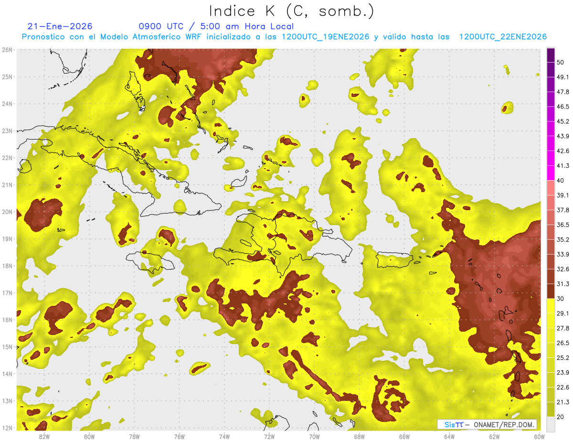Image resolution: width=573 pixels, height=443 pixels.
Task: Click the valid-until time "1200UTC_22ENE2026"
Action: (x=503, y=37)
